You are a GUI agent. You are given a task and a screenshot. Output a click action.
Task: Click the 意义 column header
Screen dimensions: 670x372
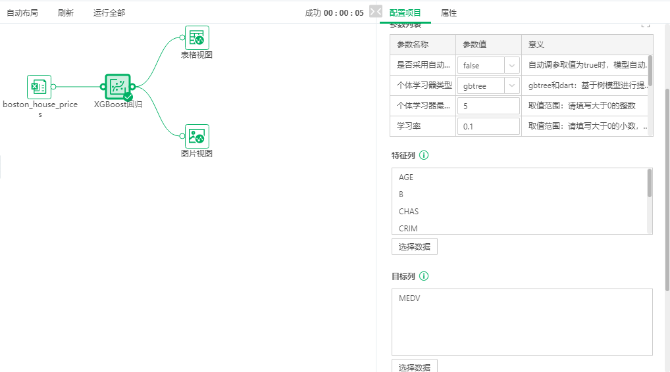588,45
